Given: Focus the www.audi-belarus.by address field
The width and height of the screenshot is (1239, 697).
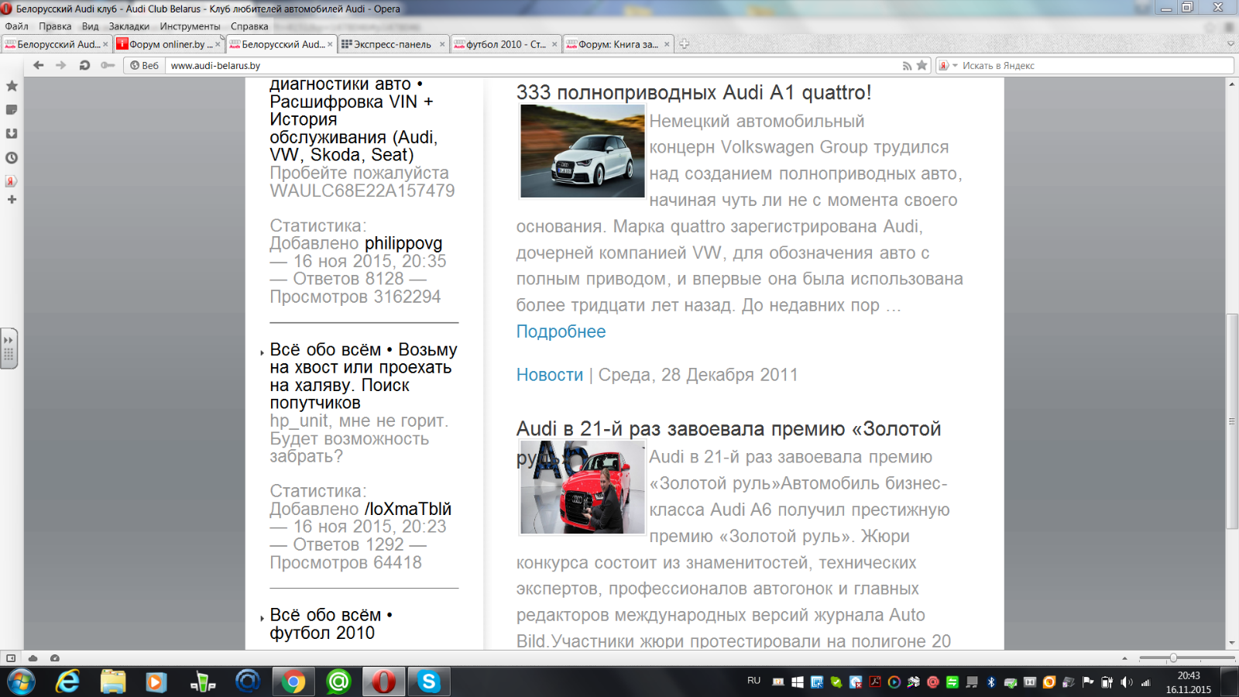Looking at the screenshot, I should pos(534,66).
